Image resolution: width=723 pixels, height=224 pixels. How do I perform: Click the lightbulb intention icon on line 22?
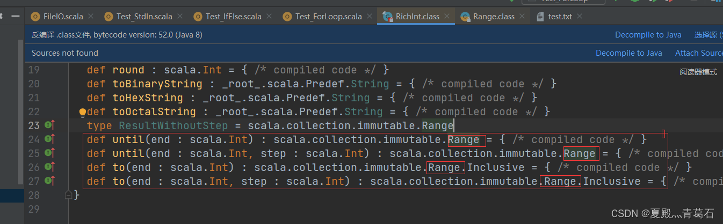(83, 113)
